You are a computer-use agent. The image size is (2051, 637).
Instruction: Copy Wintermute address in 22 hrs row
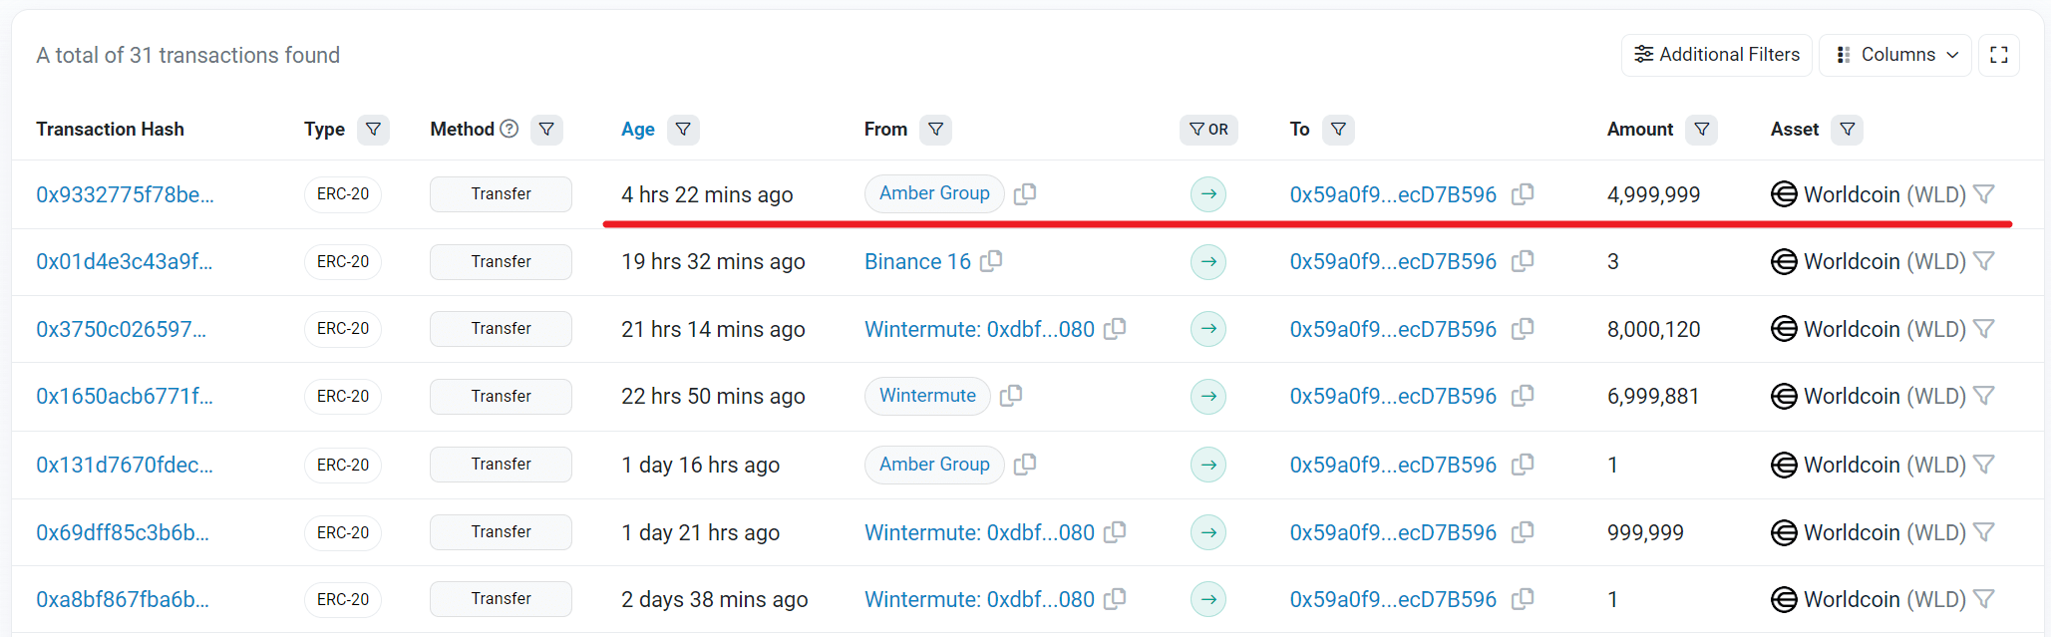tap(1011, 396)
